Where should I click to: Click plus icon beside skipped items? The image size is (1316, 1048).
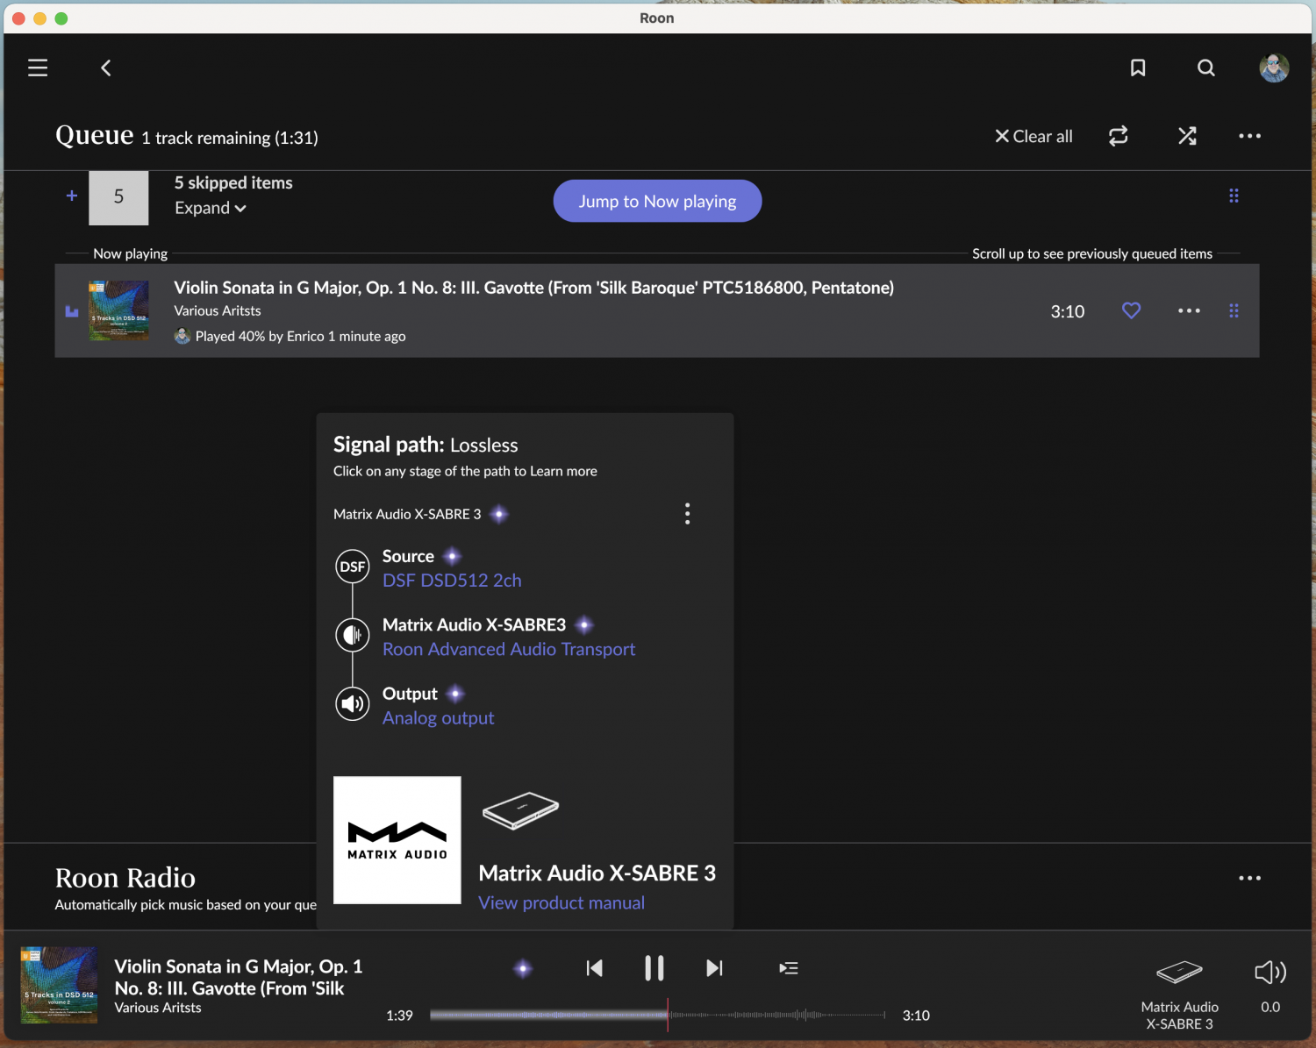click(72, 196)
